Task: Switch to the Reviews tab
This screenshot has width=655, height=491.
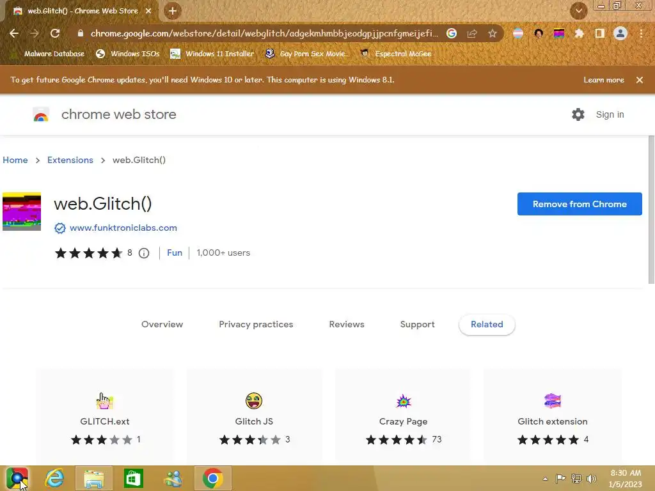Action: pyautogui.click(x=347, y=324)
